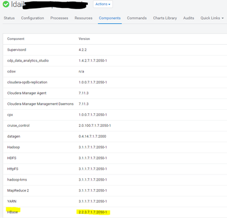The image size is (227, 218).
Task: Click the Hadoop component name
Action: coord(14,147)
